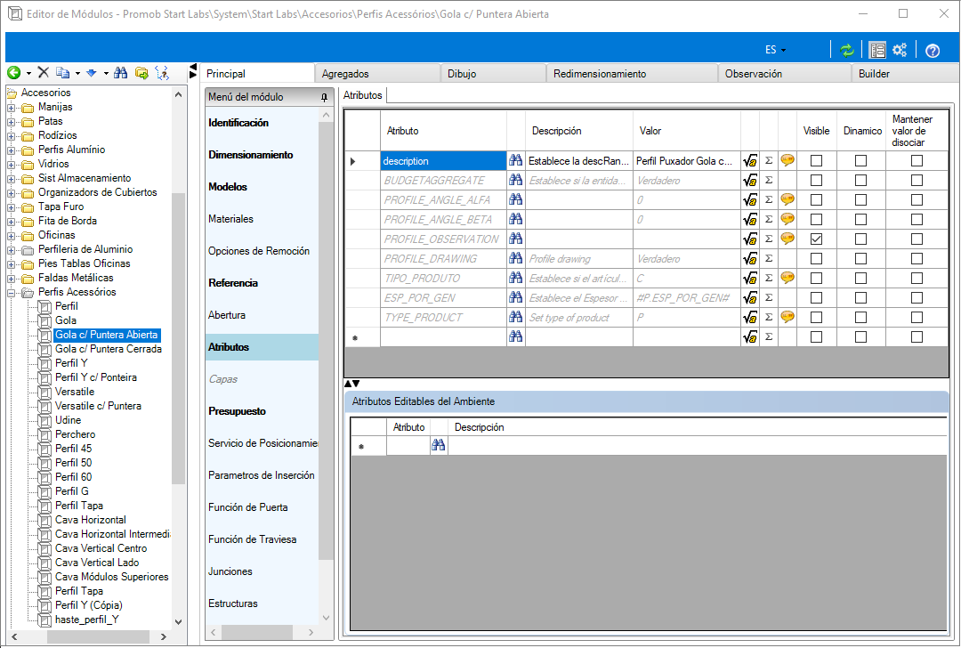Expand the Faldas Metálicas folder
961x648 pixels.
11,279
